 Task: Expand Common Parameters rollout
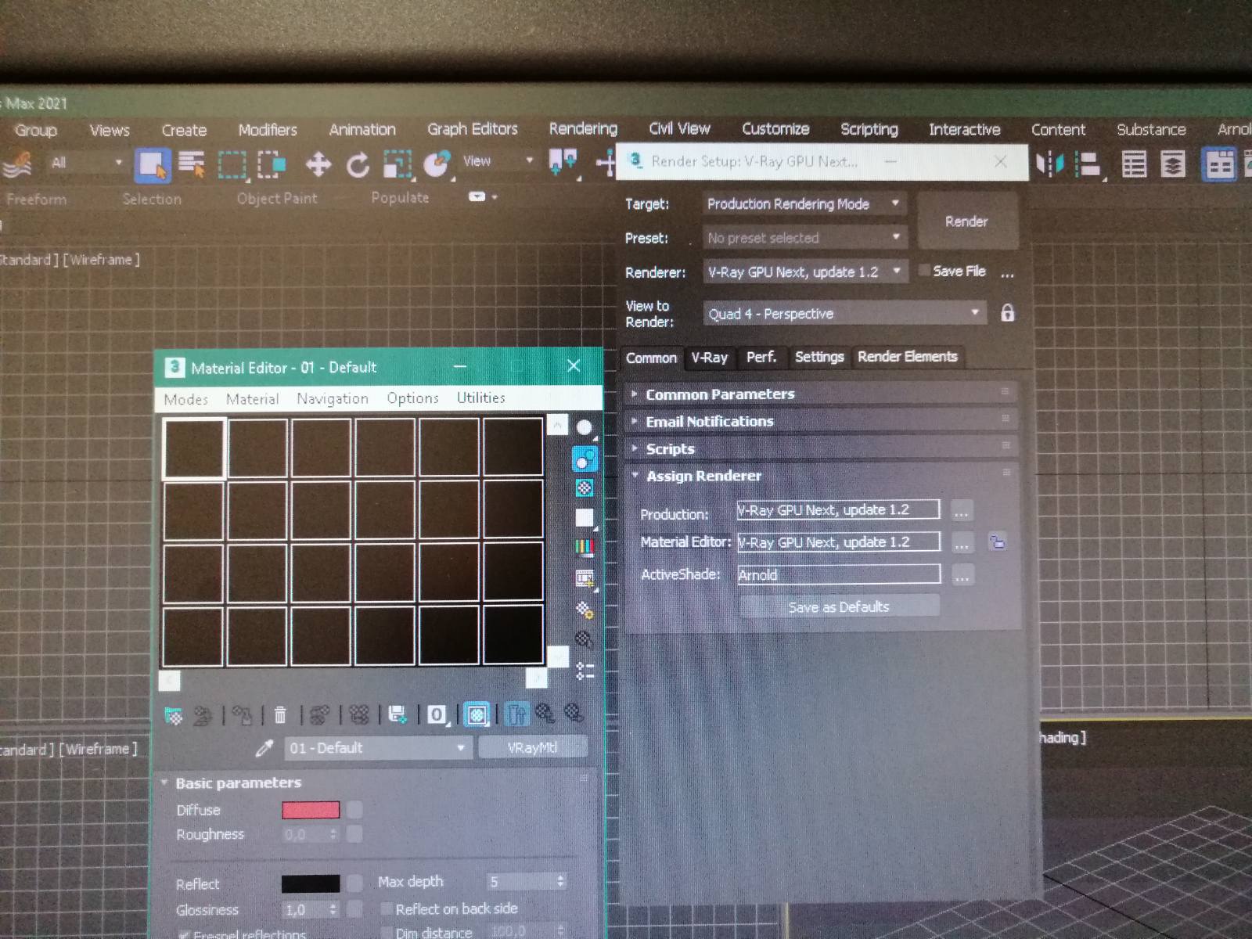pos(822,394)
